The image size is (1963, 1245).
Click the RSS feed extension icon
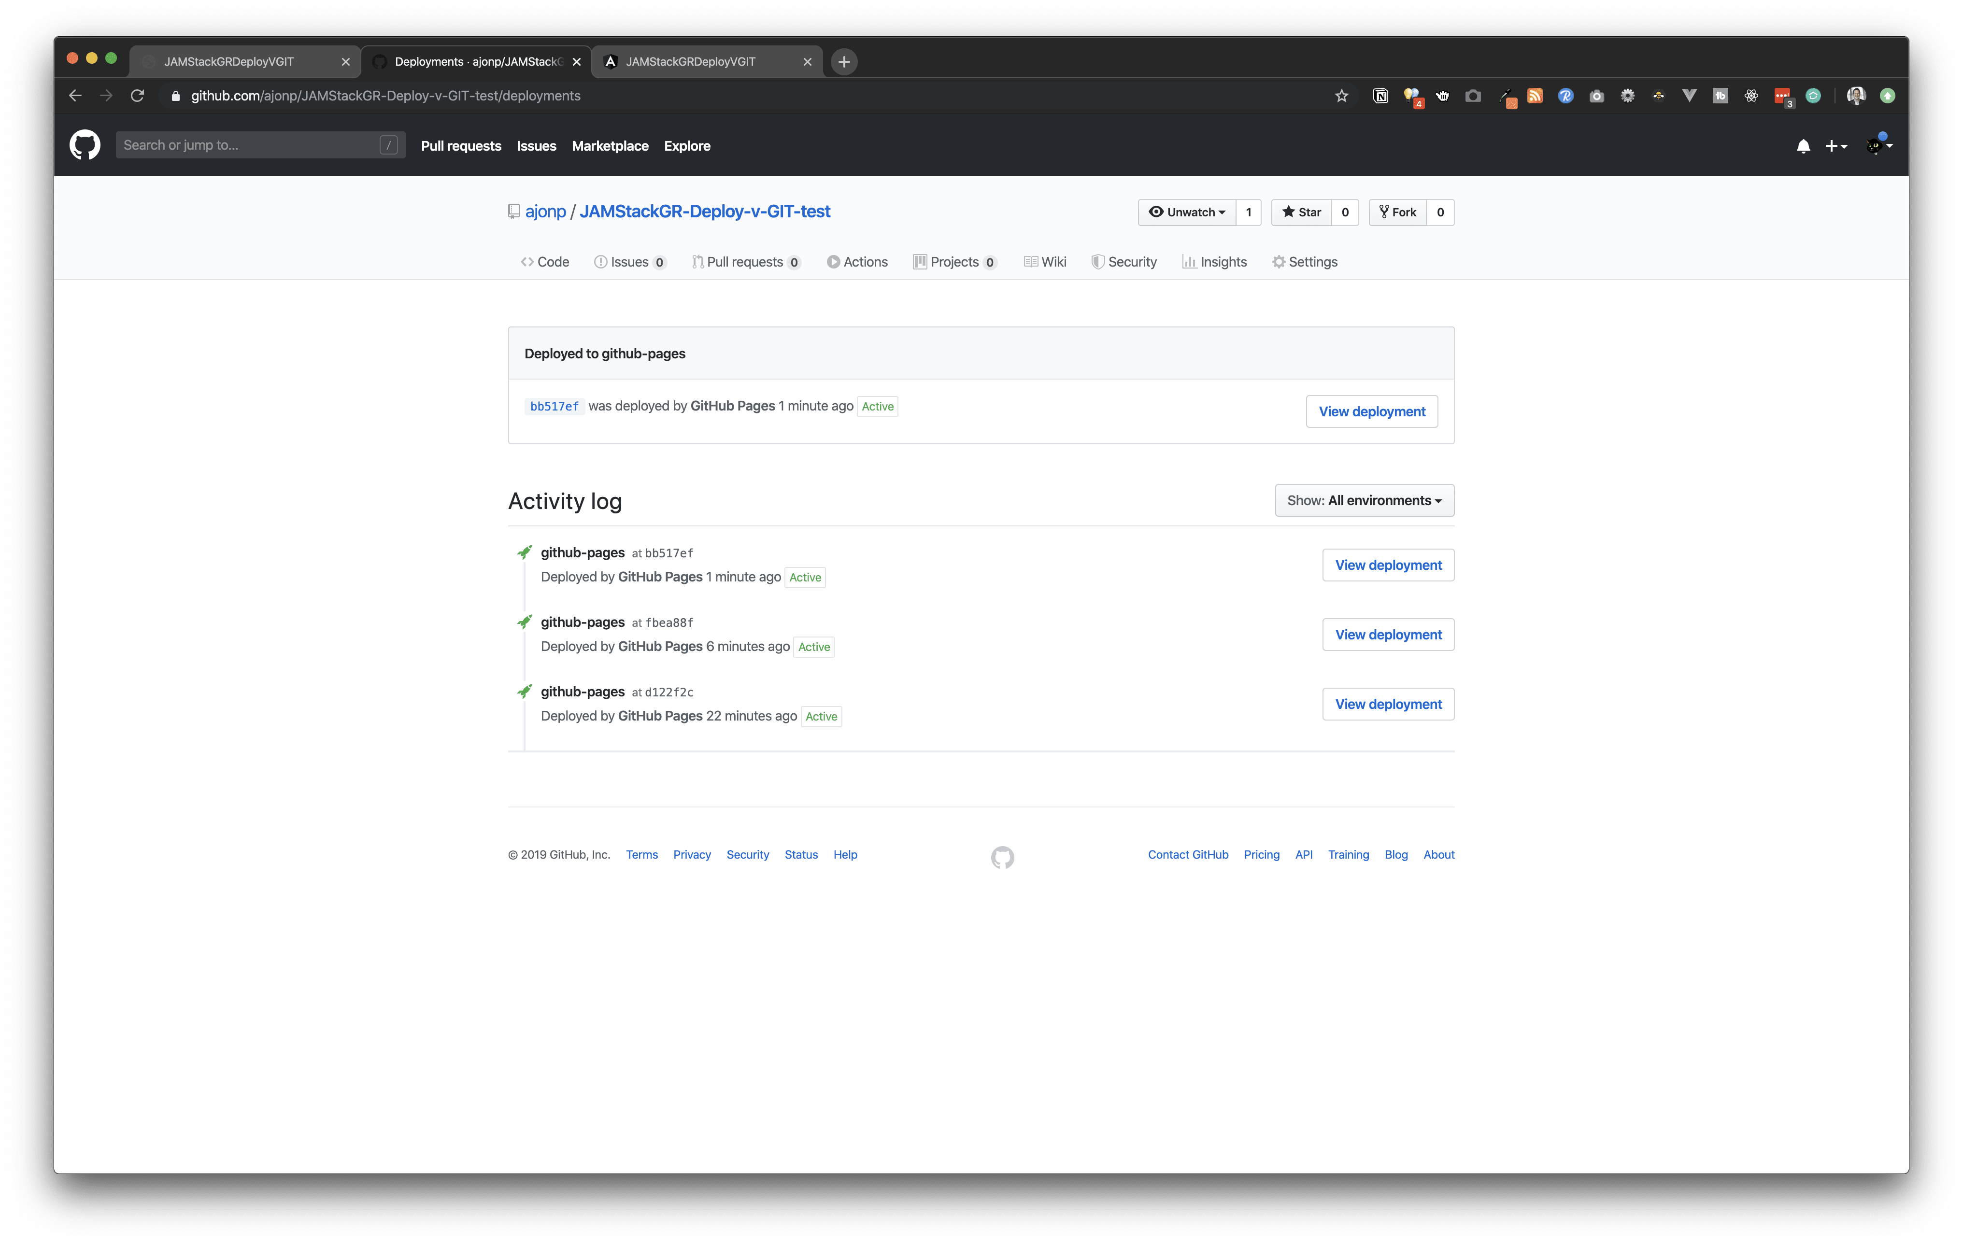1534,95
